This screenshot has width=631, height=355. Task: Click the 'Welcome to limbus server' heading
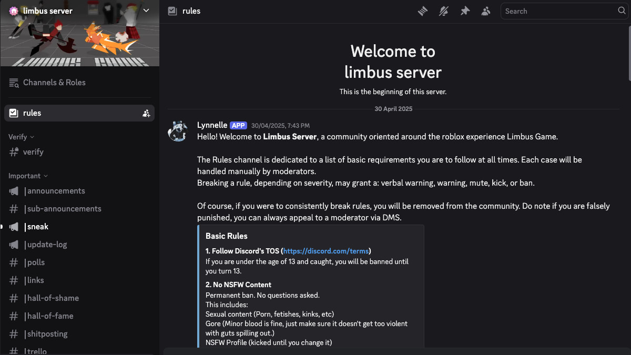pos(393,62)
